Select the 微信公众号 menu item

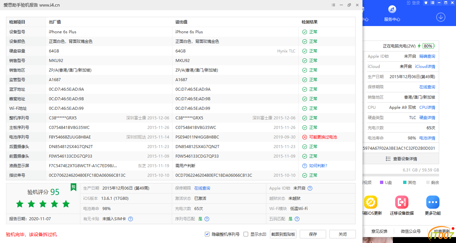tap(410, 231)
